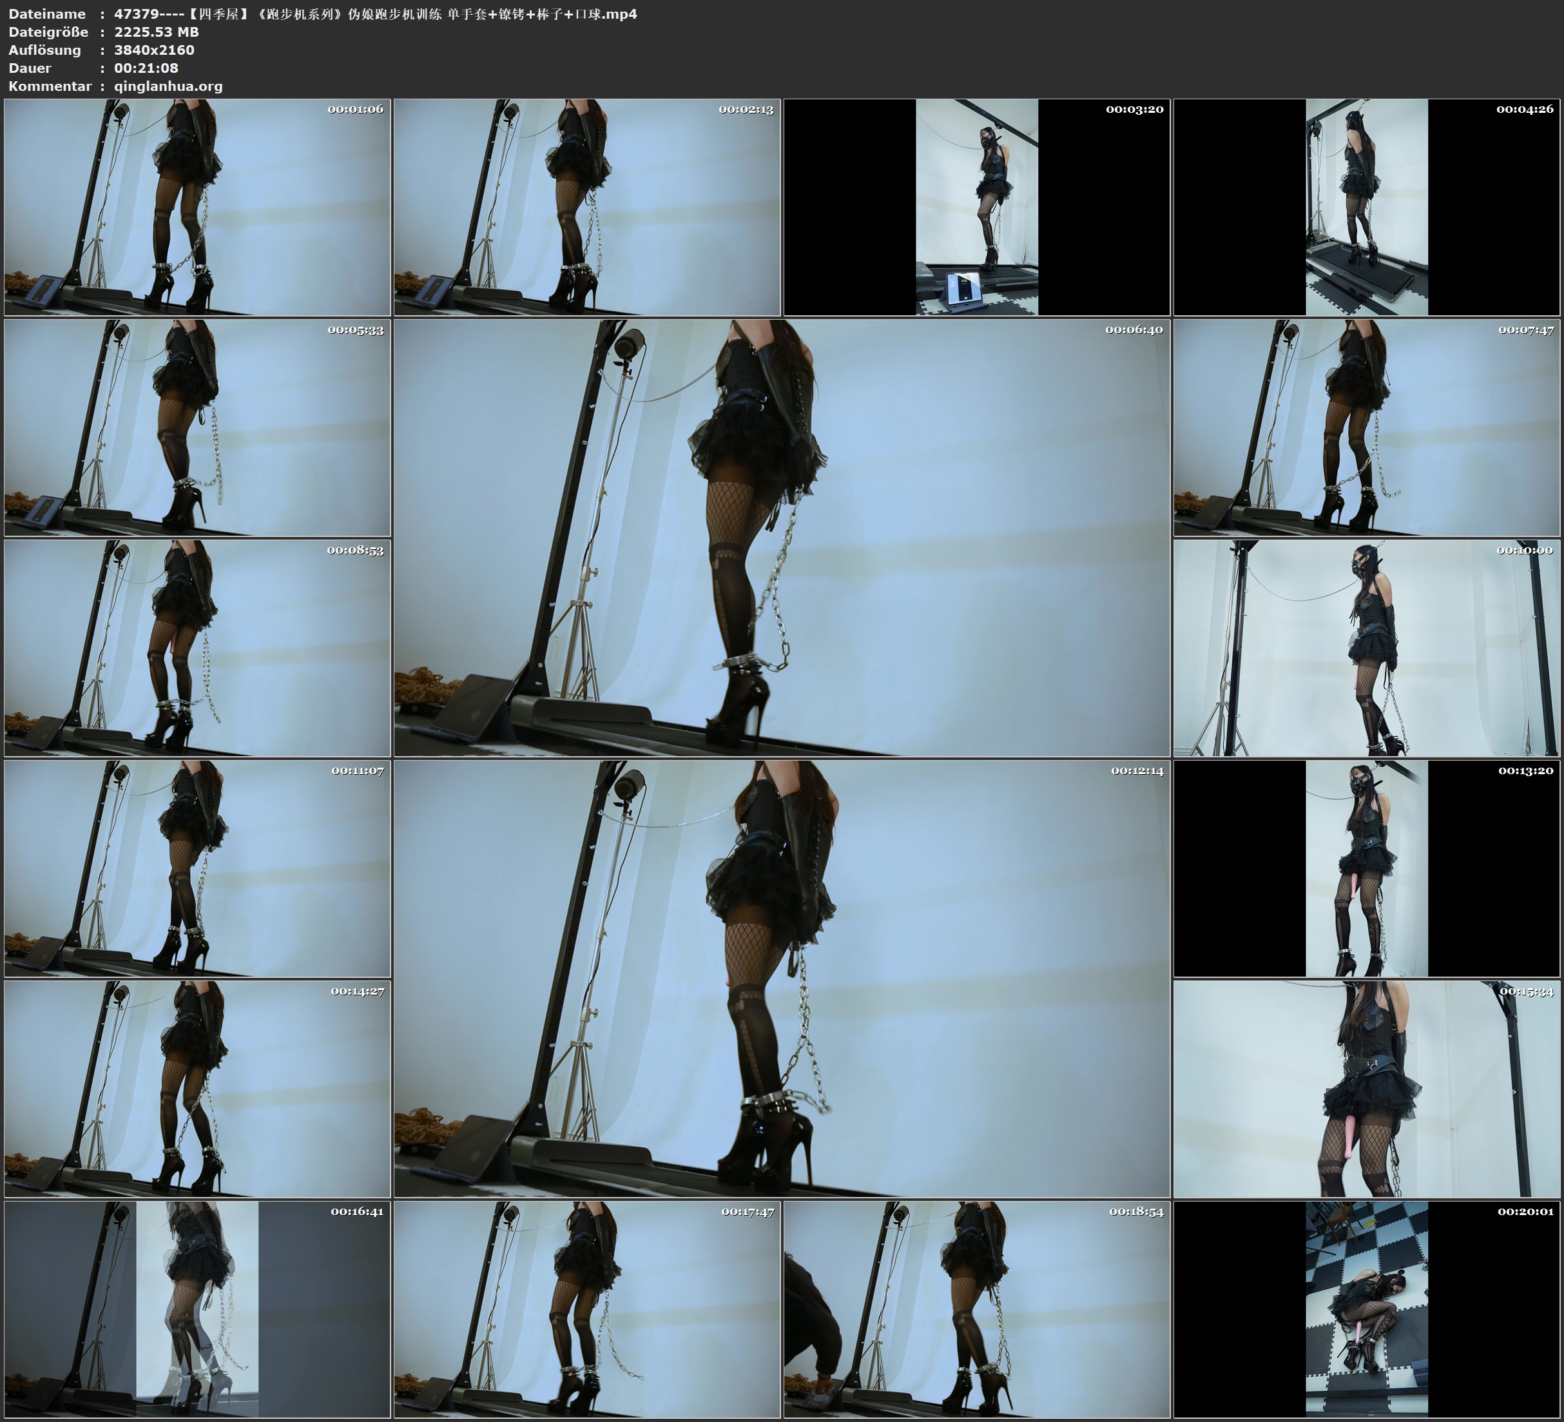Image resolution: width=1564 pixels, height=1422 pixels.
Task: Click the 00:04:26 preview frame
Action: point(1367,206)
